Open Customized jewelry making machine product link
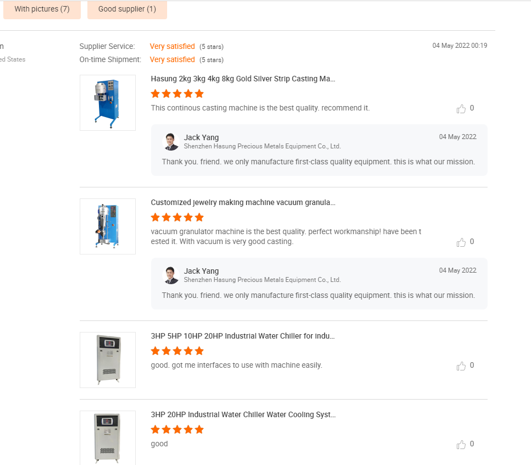Screen dimensions: 531x465 click(x=243, y=203)
